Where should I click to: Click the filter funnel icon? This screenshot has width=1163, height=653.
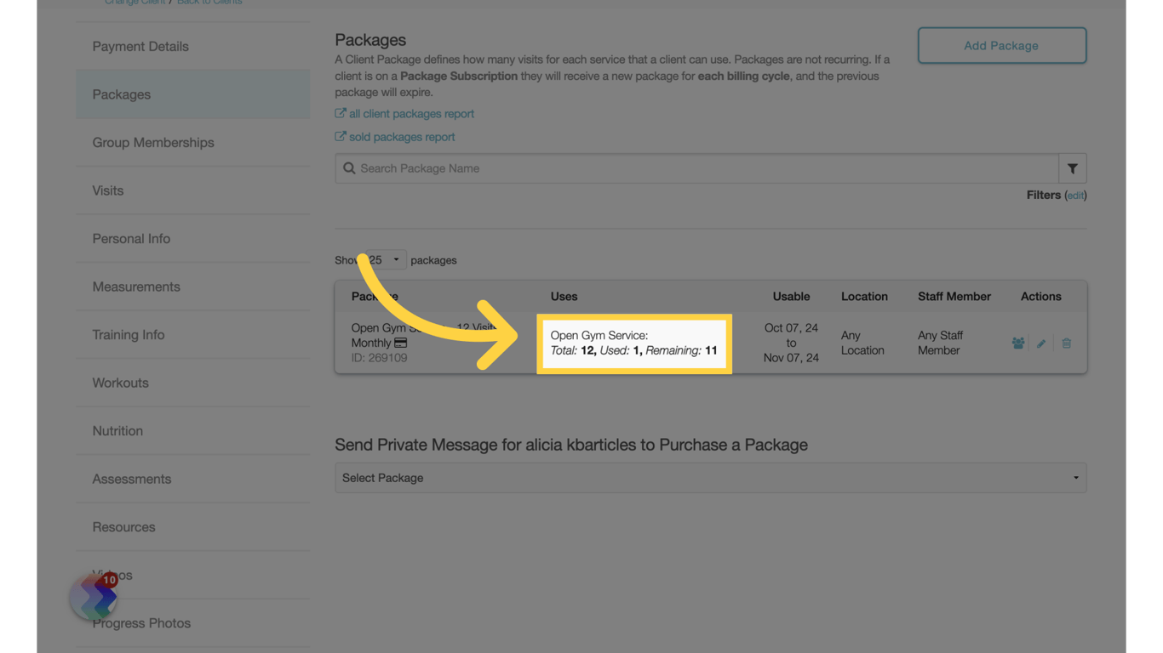[x=1073, y=168]
